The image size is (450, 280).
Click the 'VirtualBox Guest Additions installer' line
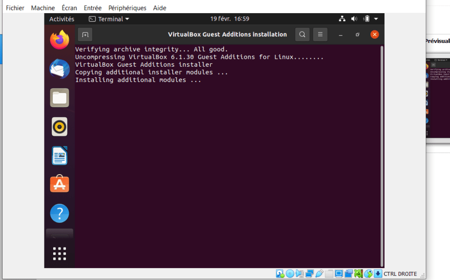point(144,65)
